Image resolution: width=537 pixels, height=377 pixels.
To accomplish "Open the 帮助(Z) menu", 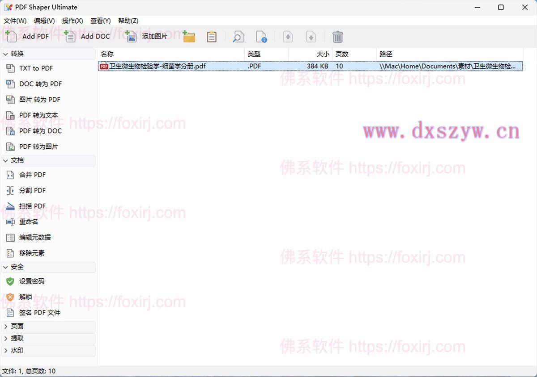I will point(128,21).
